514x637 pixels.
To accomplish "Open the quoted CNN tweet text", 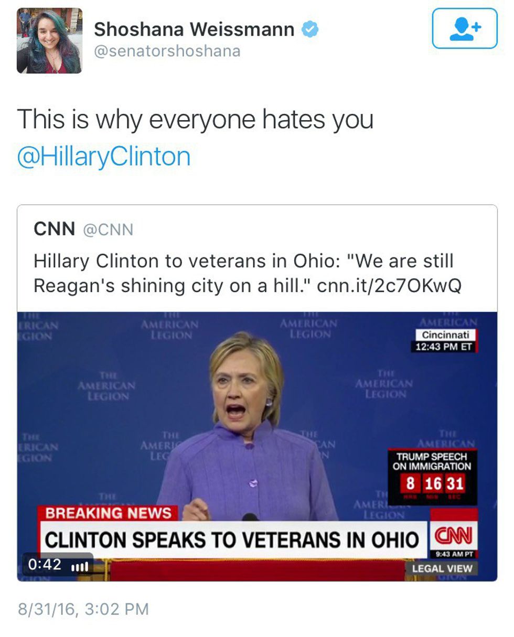I will (244, 273).
